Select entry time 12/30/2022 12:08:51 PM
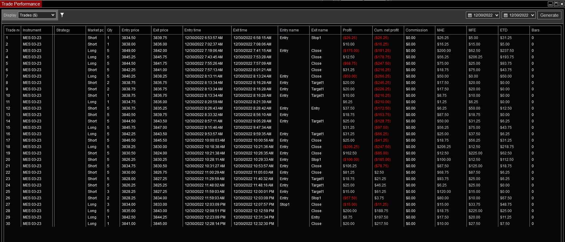565x242 pixels. pyautogui.click(x=205, y=211)
